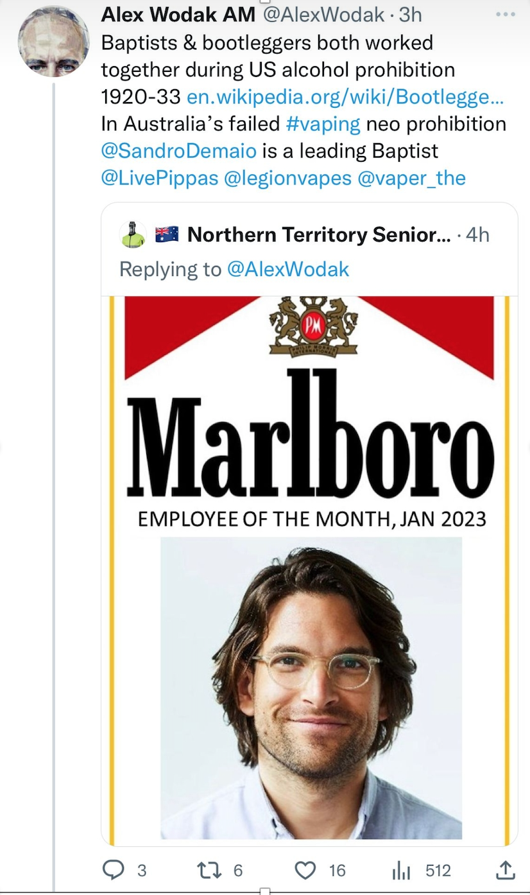
Task: Open tweet analytics bar chart icon
Action: tap(400, 871)
